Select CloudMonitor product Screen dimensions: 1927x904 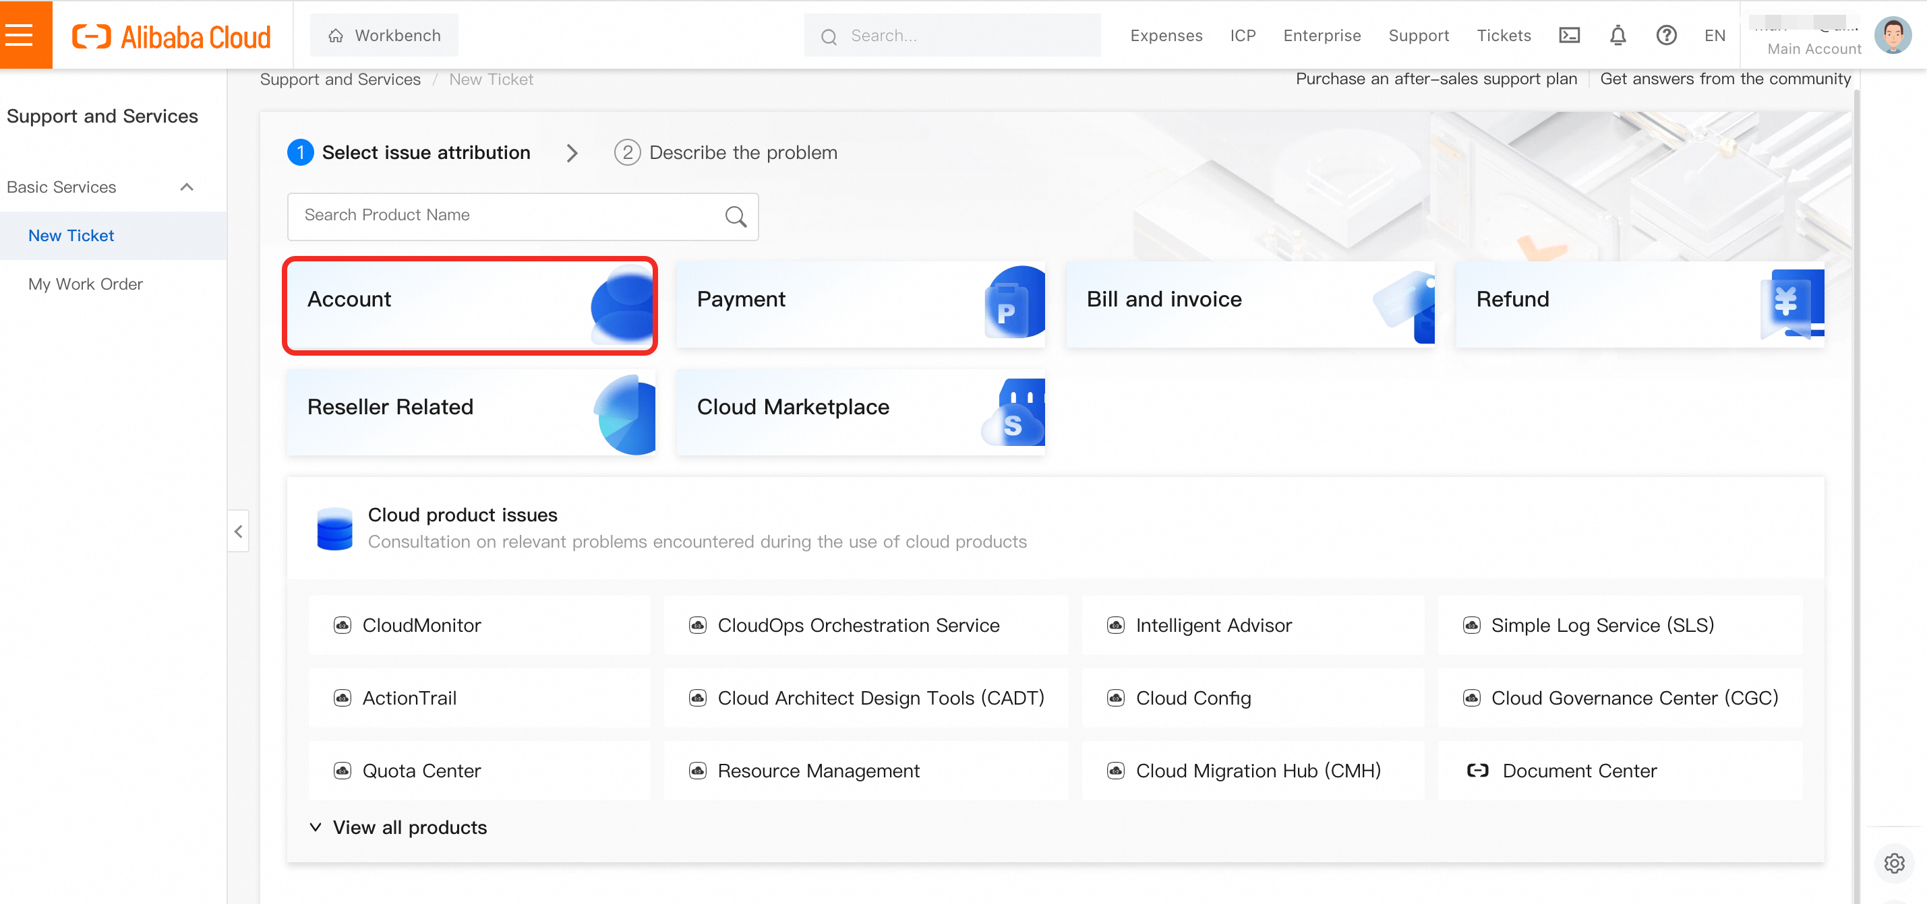coord(421,625)
